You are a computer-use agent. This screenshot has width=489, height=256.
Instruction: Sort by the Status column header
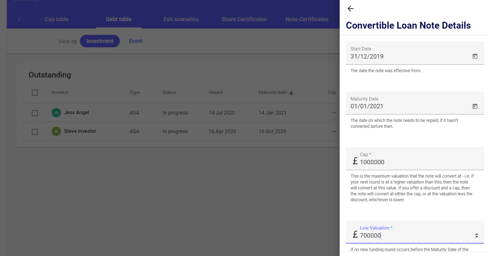[169, 92]
